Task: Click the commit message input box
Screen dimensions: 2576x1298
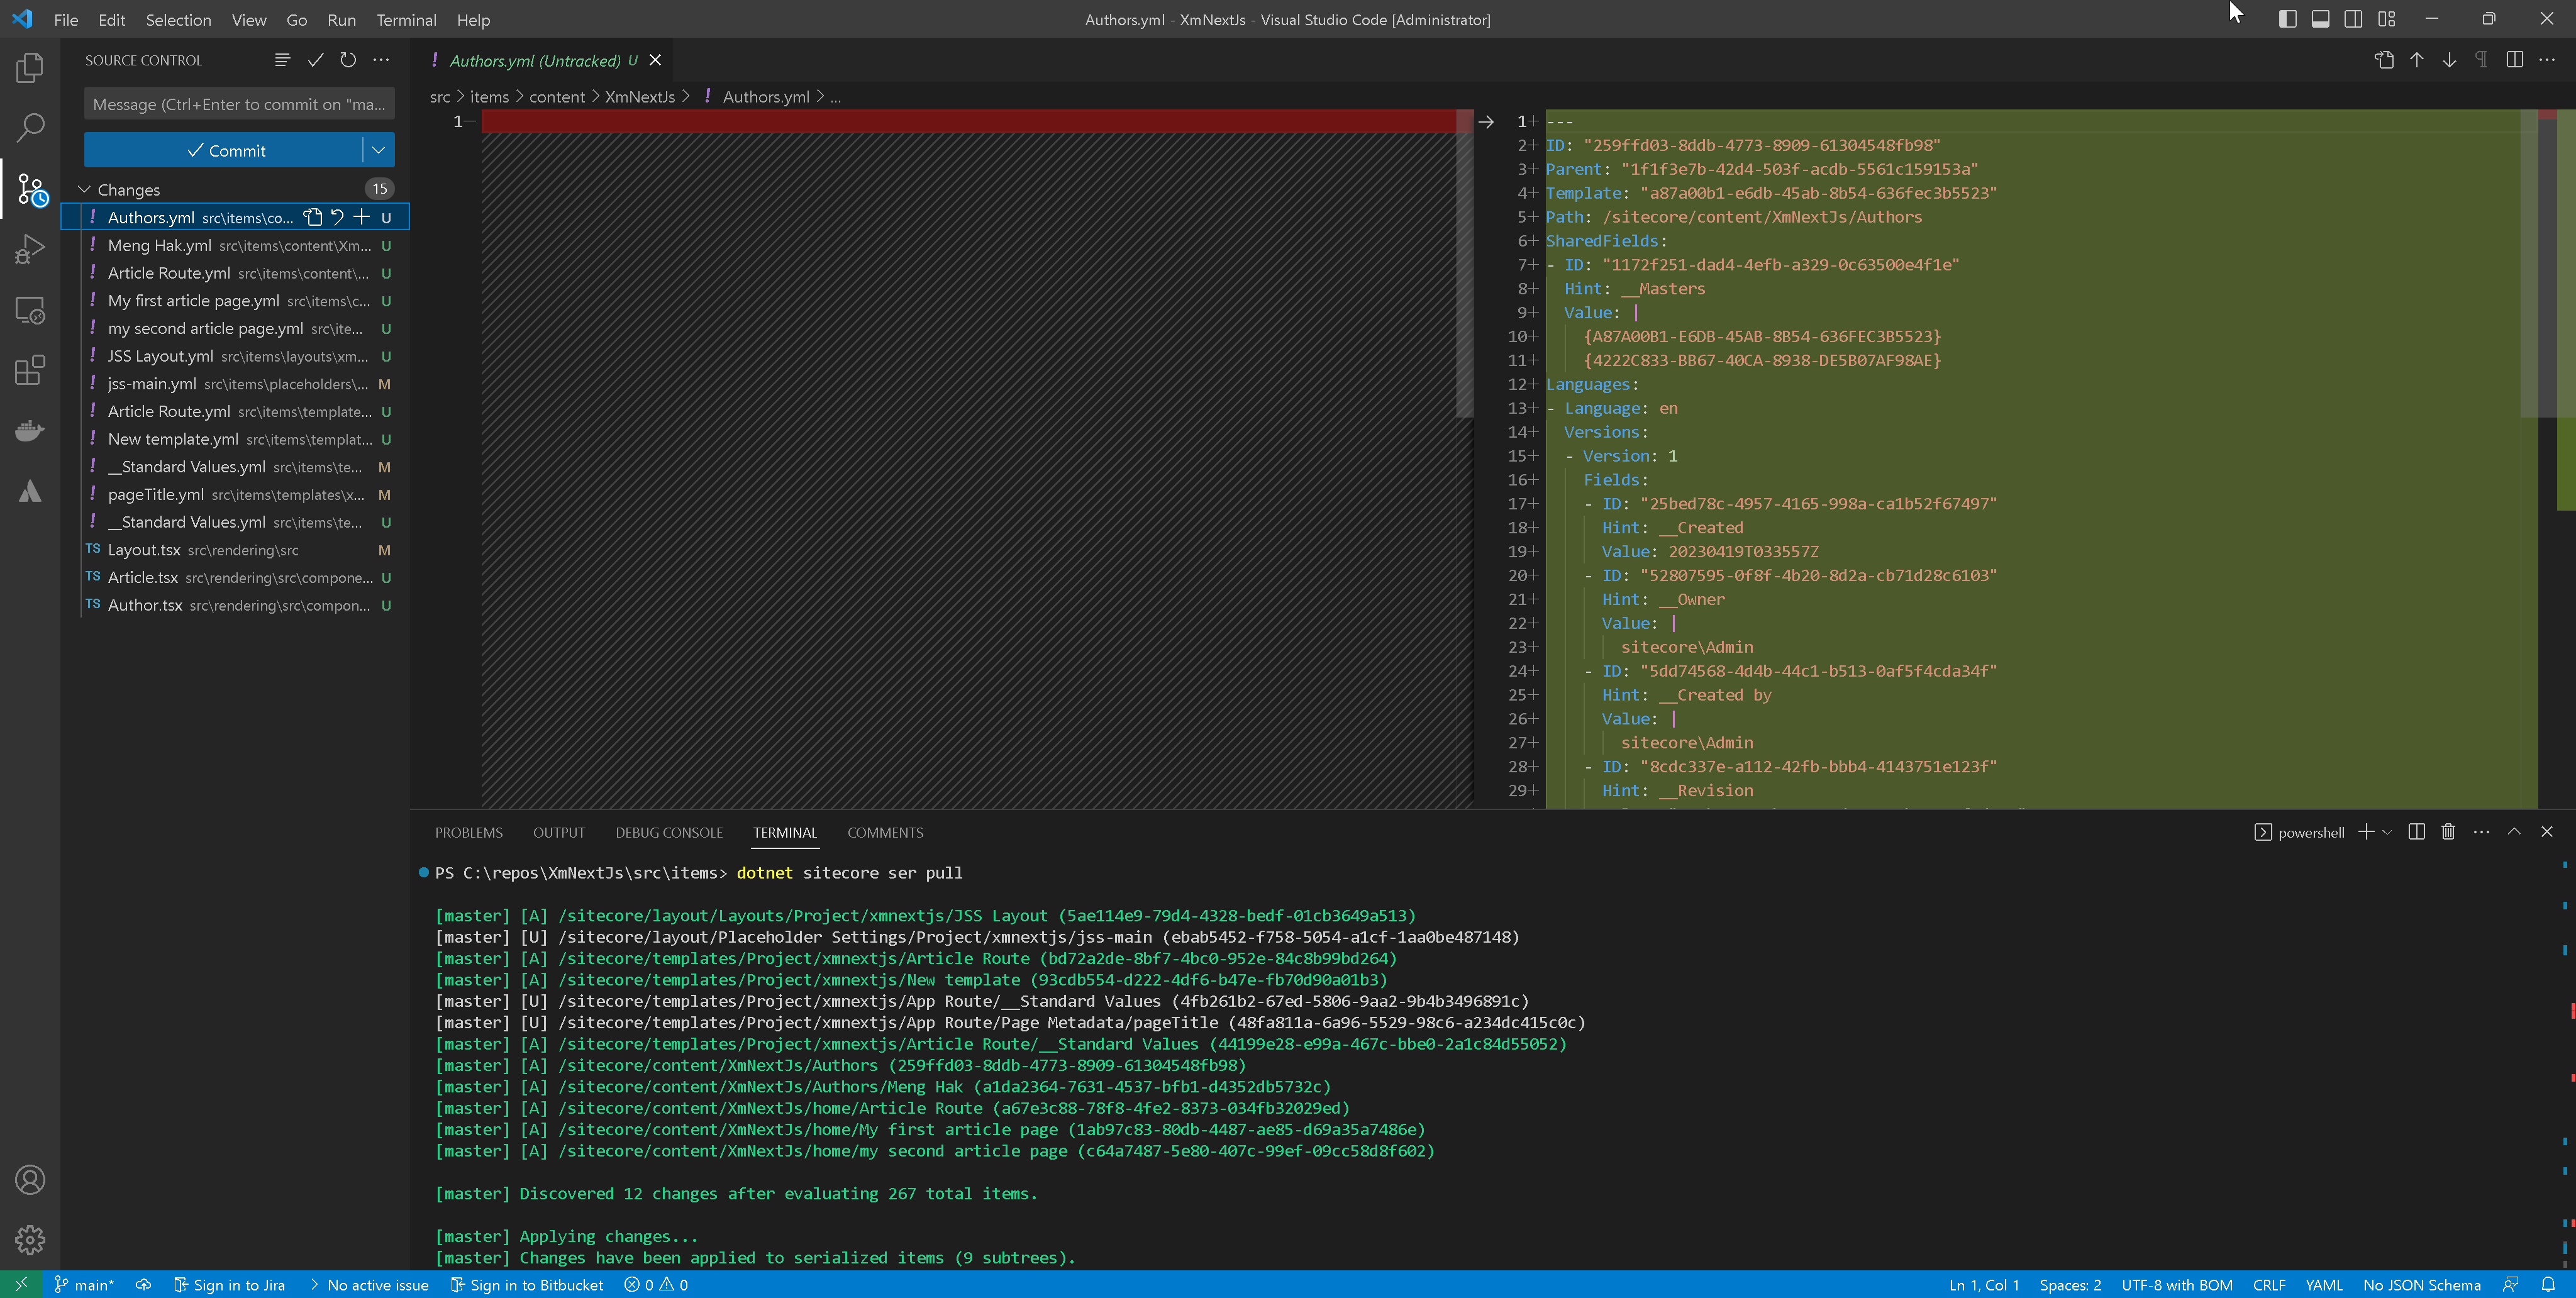Action: click(x=239, y=104)
